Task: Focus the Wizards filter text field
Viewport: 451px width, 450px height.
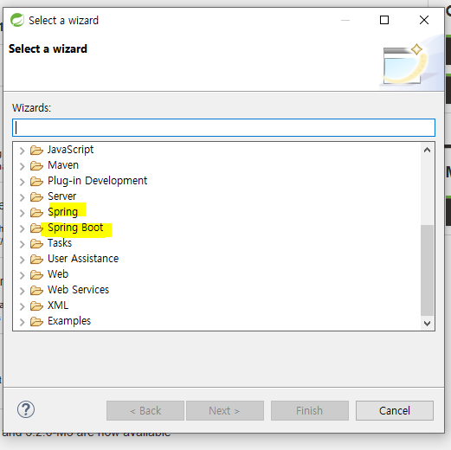Action: coord(223,127)
